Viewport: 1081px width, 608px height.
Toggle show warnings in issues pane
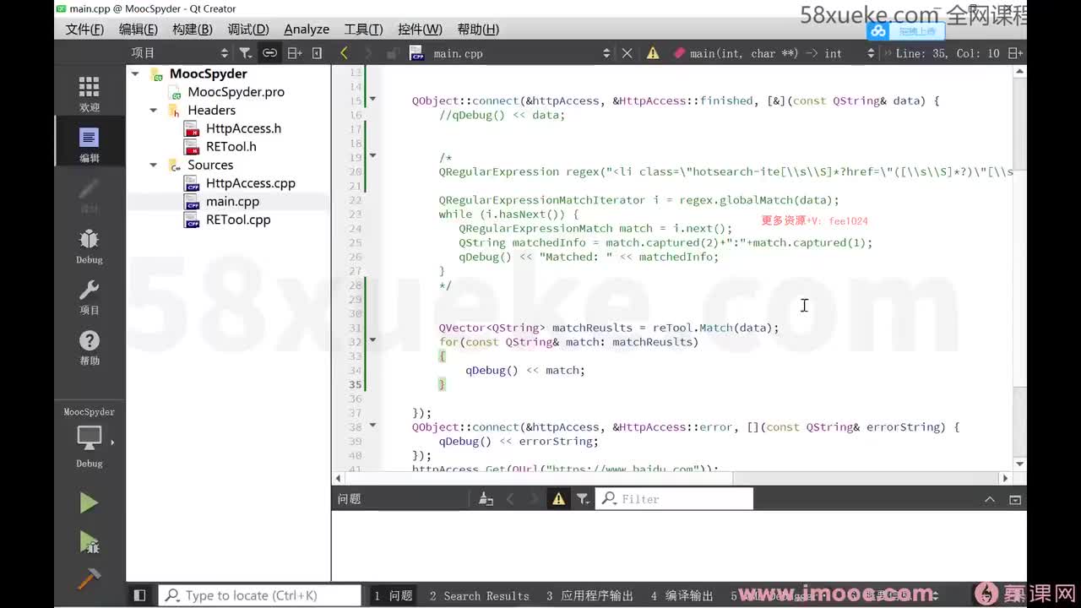[558, 499]
